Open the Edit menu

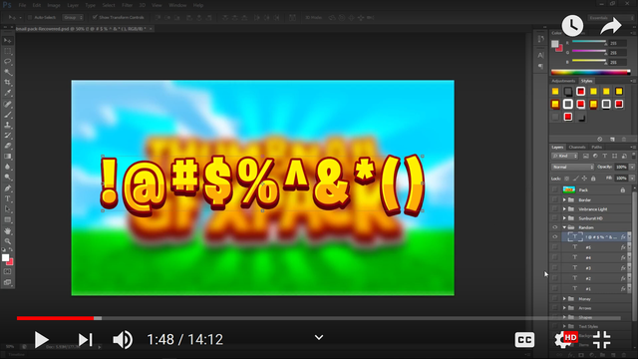point(37,5)
